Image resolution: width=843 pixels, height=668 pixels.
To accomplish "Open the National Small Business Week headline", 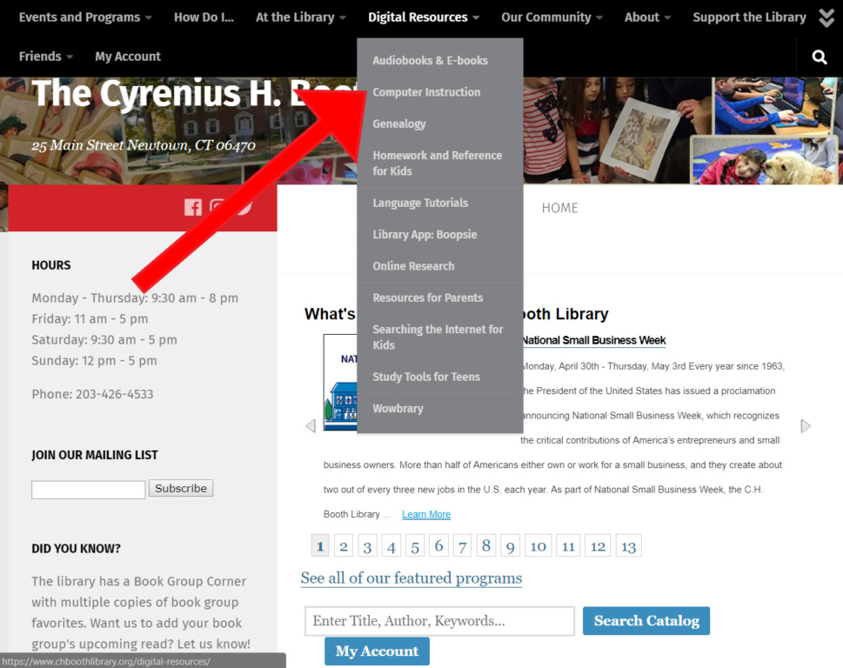I will pos(594,340).
